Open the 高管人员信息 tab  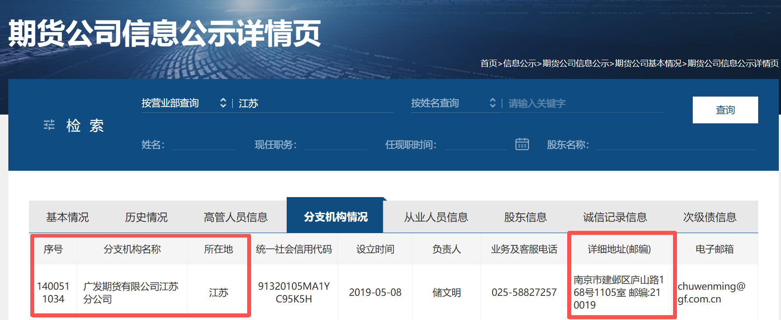236,217
